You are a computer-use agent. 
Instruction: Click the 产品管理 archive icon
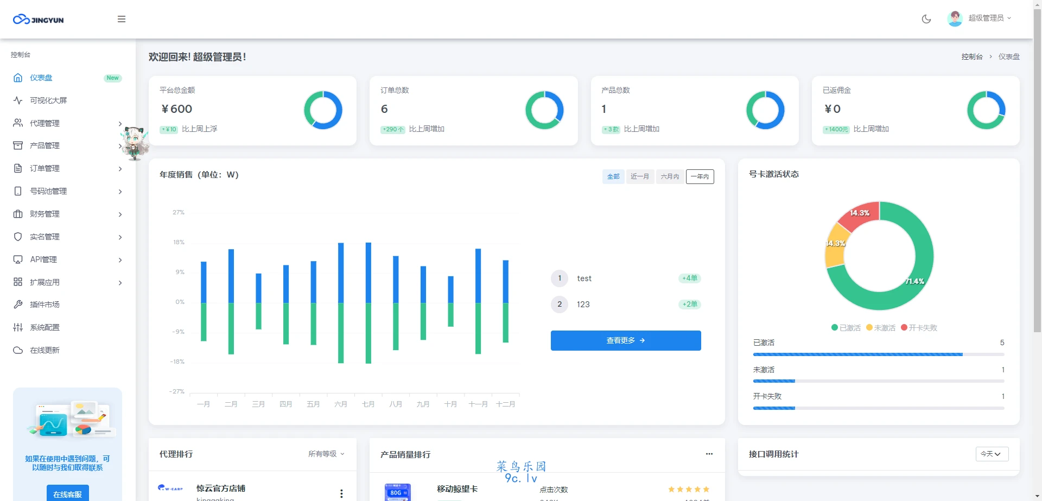tap(18, 145)
